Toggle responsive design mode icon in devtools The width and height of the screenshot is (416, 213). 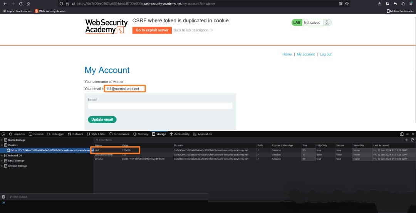point(402,134)
